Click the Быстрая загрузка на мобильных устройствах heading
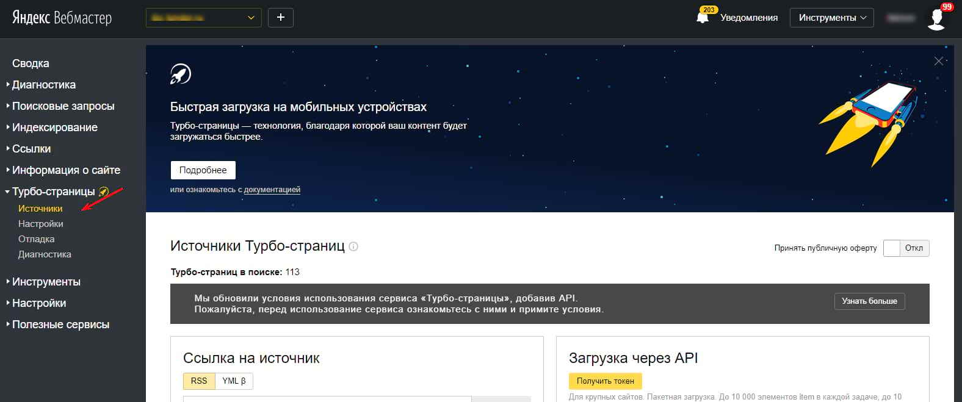The width and height of the screenshot is (962, 402). pyautogui.click(x=298, y=107)
